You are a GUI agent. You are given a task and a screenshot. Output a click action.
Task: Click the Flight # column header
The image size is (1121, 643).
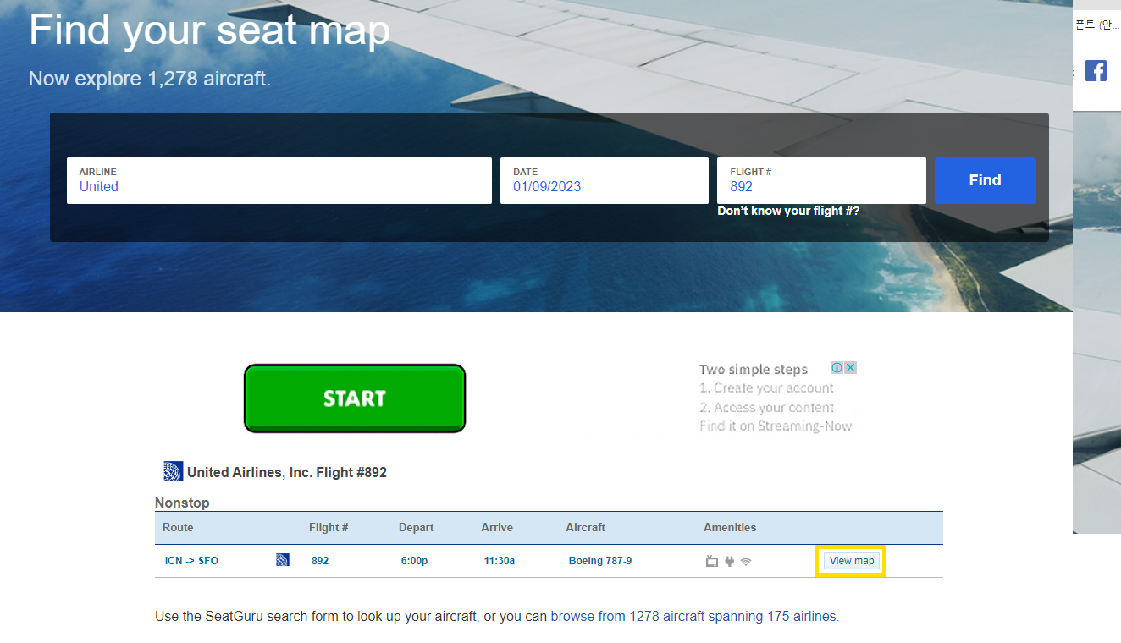(x=329, y=527)
